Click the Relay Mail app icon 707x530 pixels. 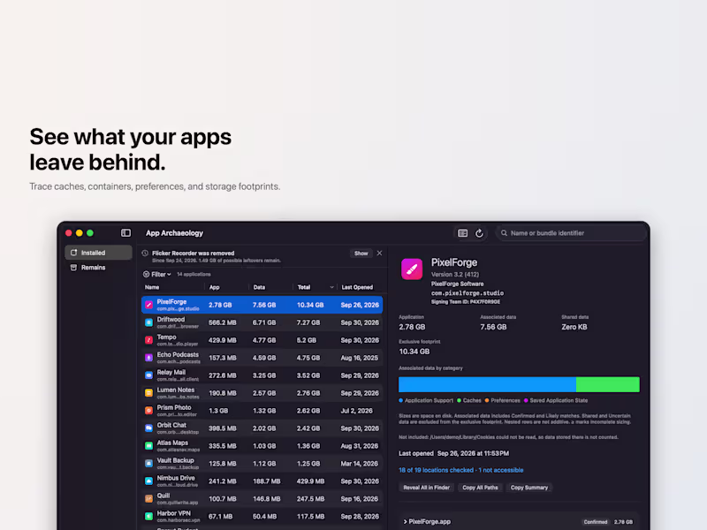[148, 375]
